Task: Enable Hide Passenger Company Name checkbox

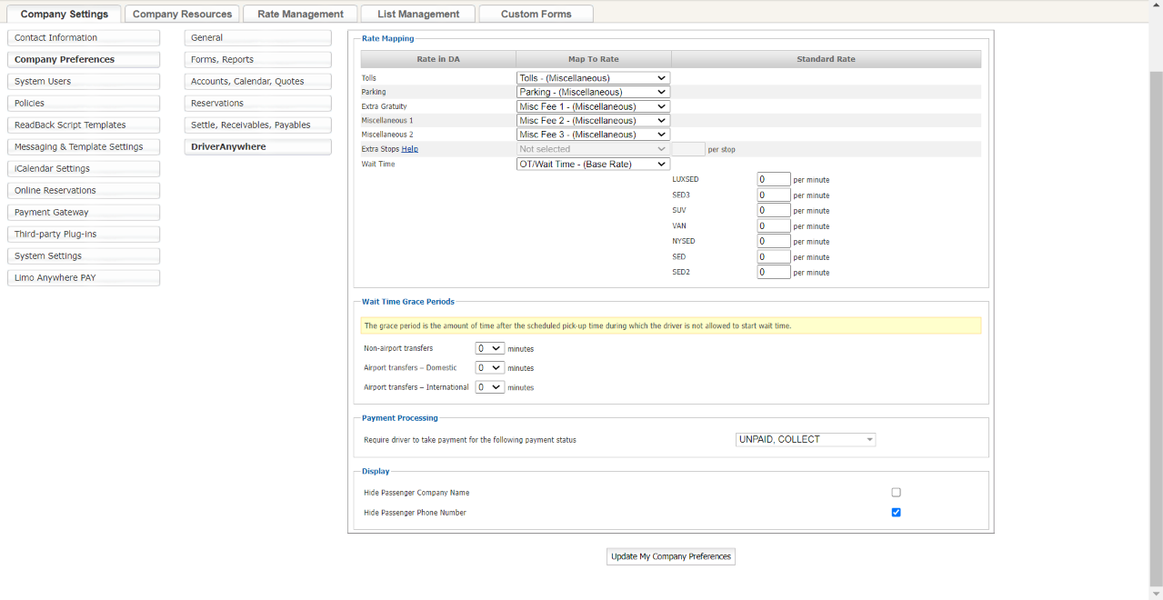Action: point(896,493)
